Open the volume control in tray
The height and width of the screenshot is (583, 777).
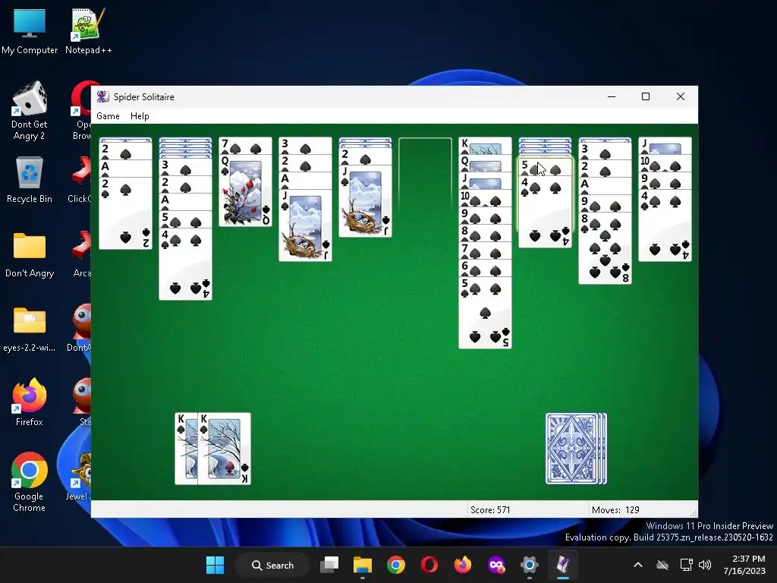tap(705, 565)
